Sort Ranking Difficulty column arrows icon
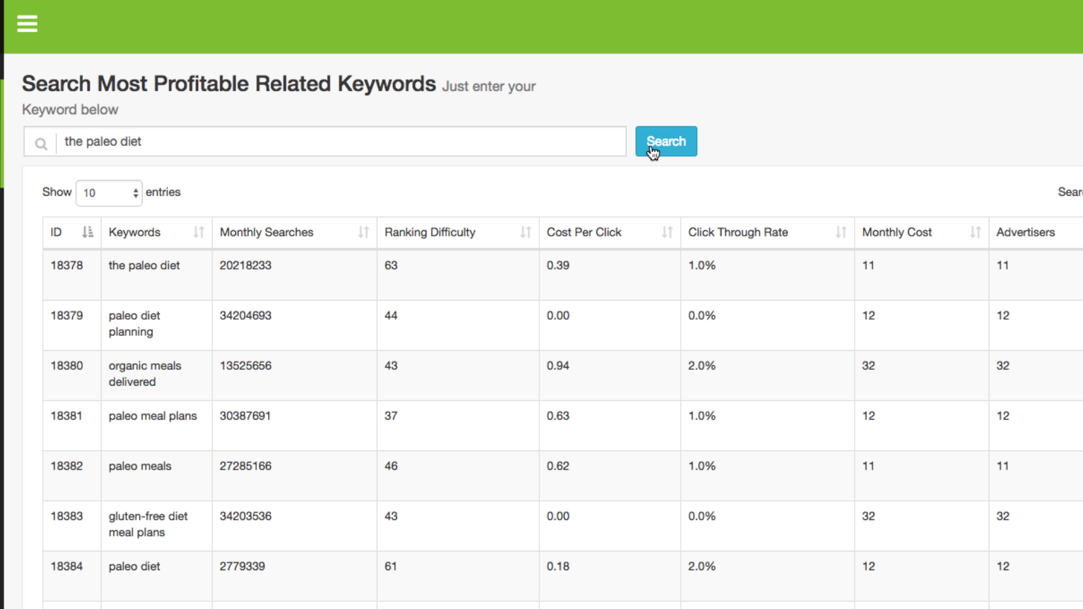 point(526,232)
